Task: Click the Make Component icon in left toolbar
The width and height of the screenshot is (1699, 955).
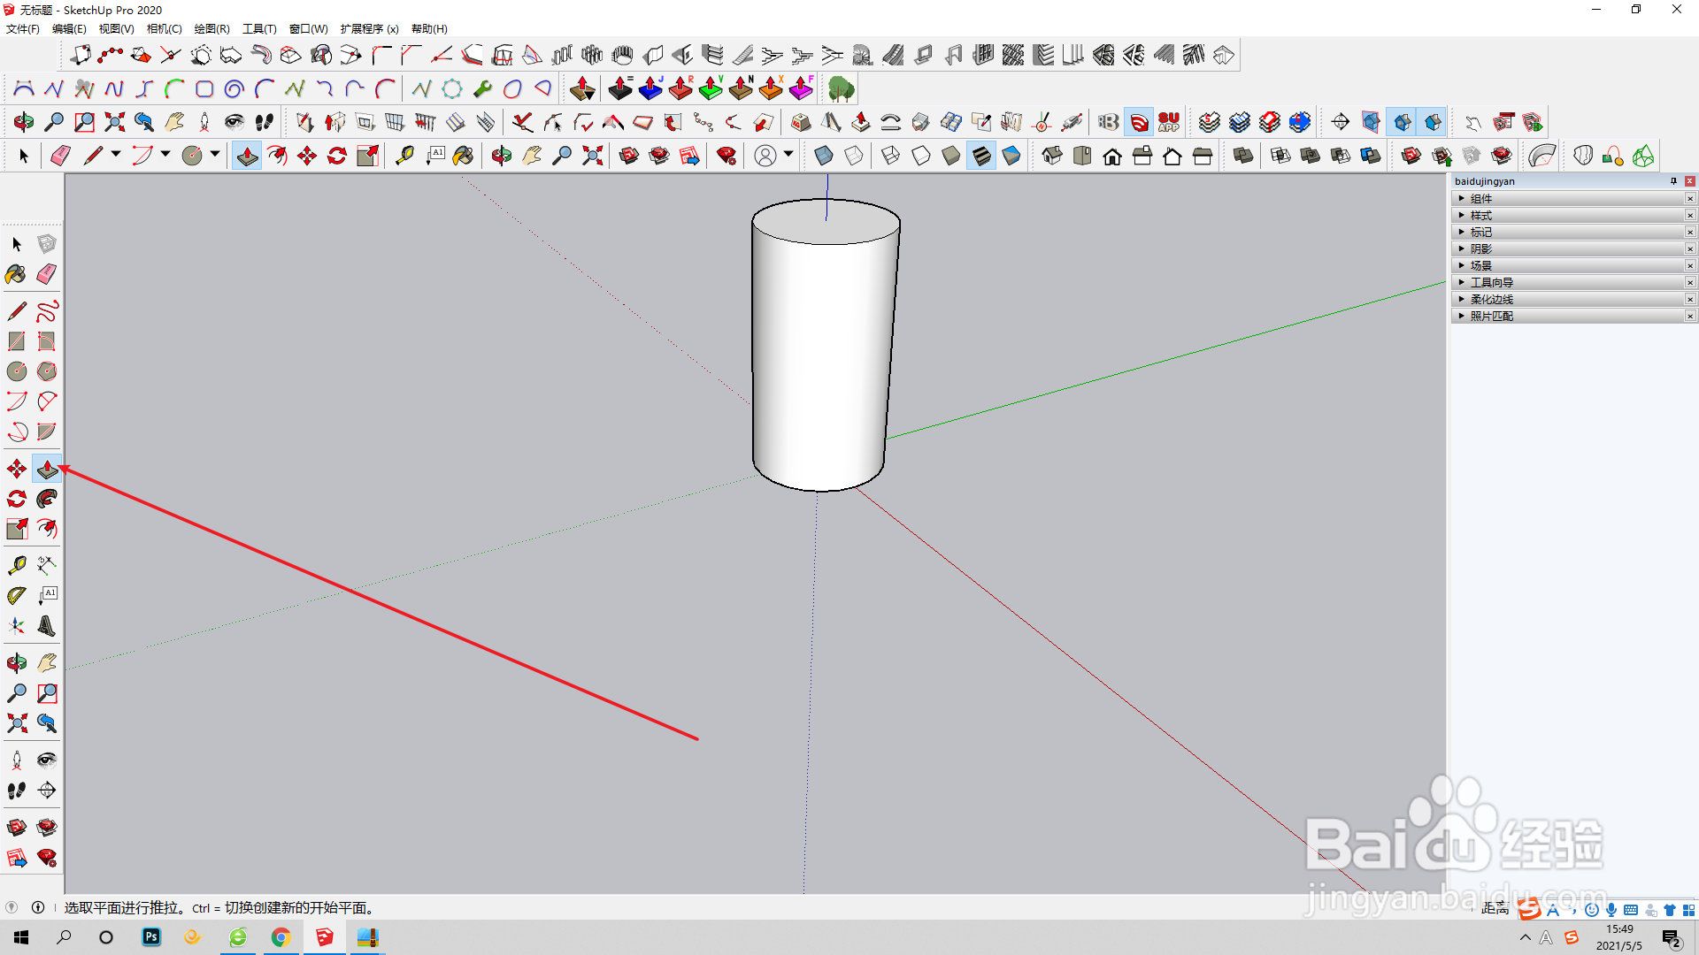Action: click(x=47, y=244)
